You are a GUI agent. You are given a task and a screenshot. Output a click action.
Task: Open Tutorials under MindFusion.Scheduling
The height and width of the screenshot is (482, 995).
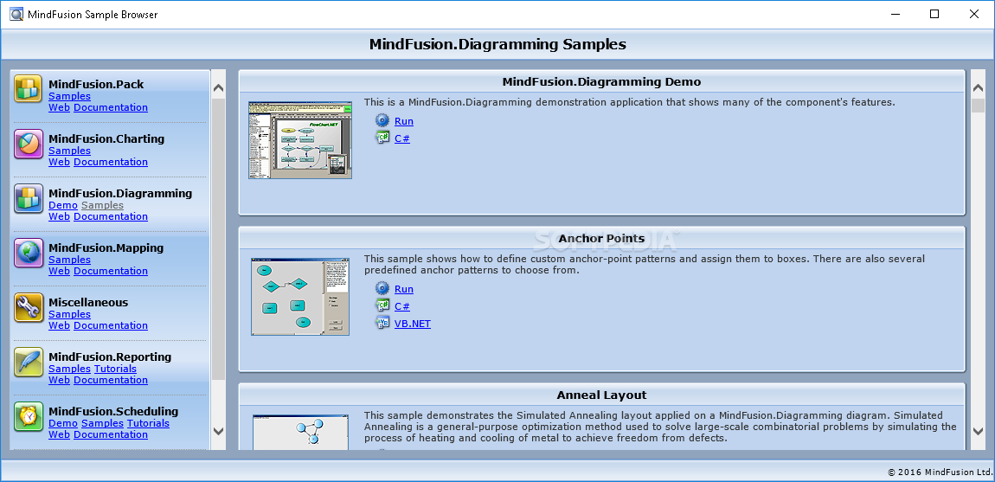(x=148, y=423)
